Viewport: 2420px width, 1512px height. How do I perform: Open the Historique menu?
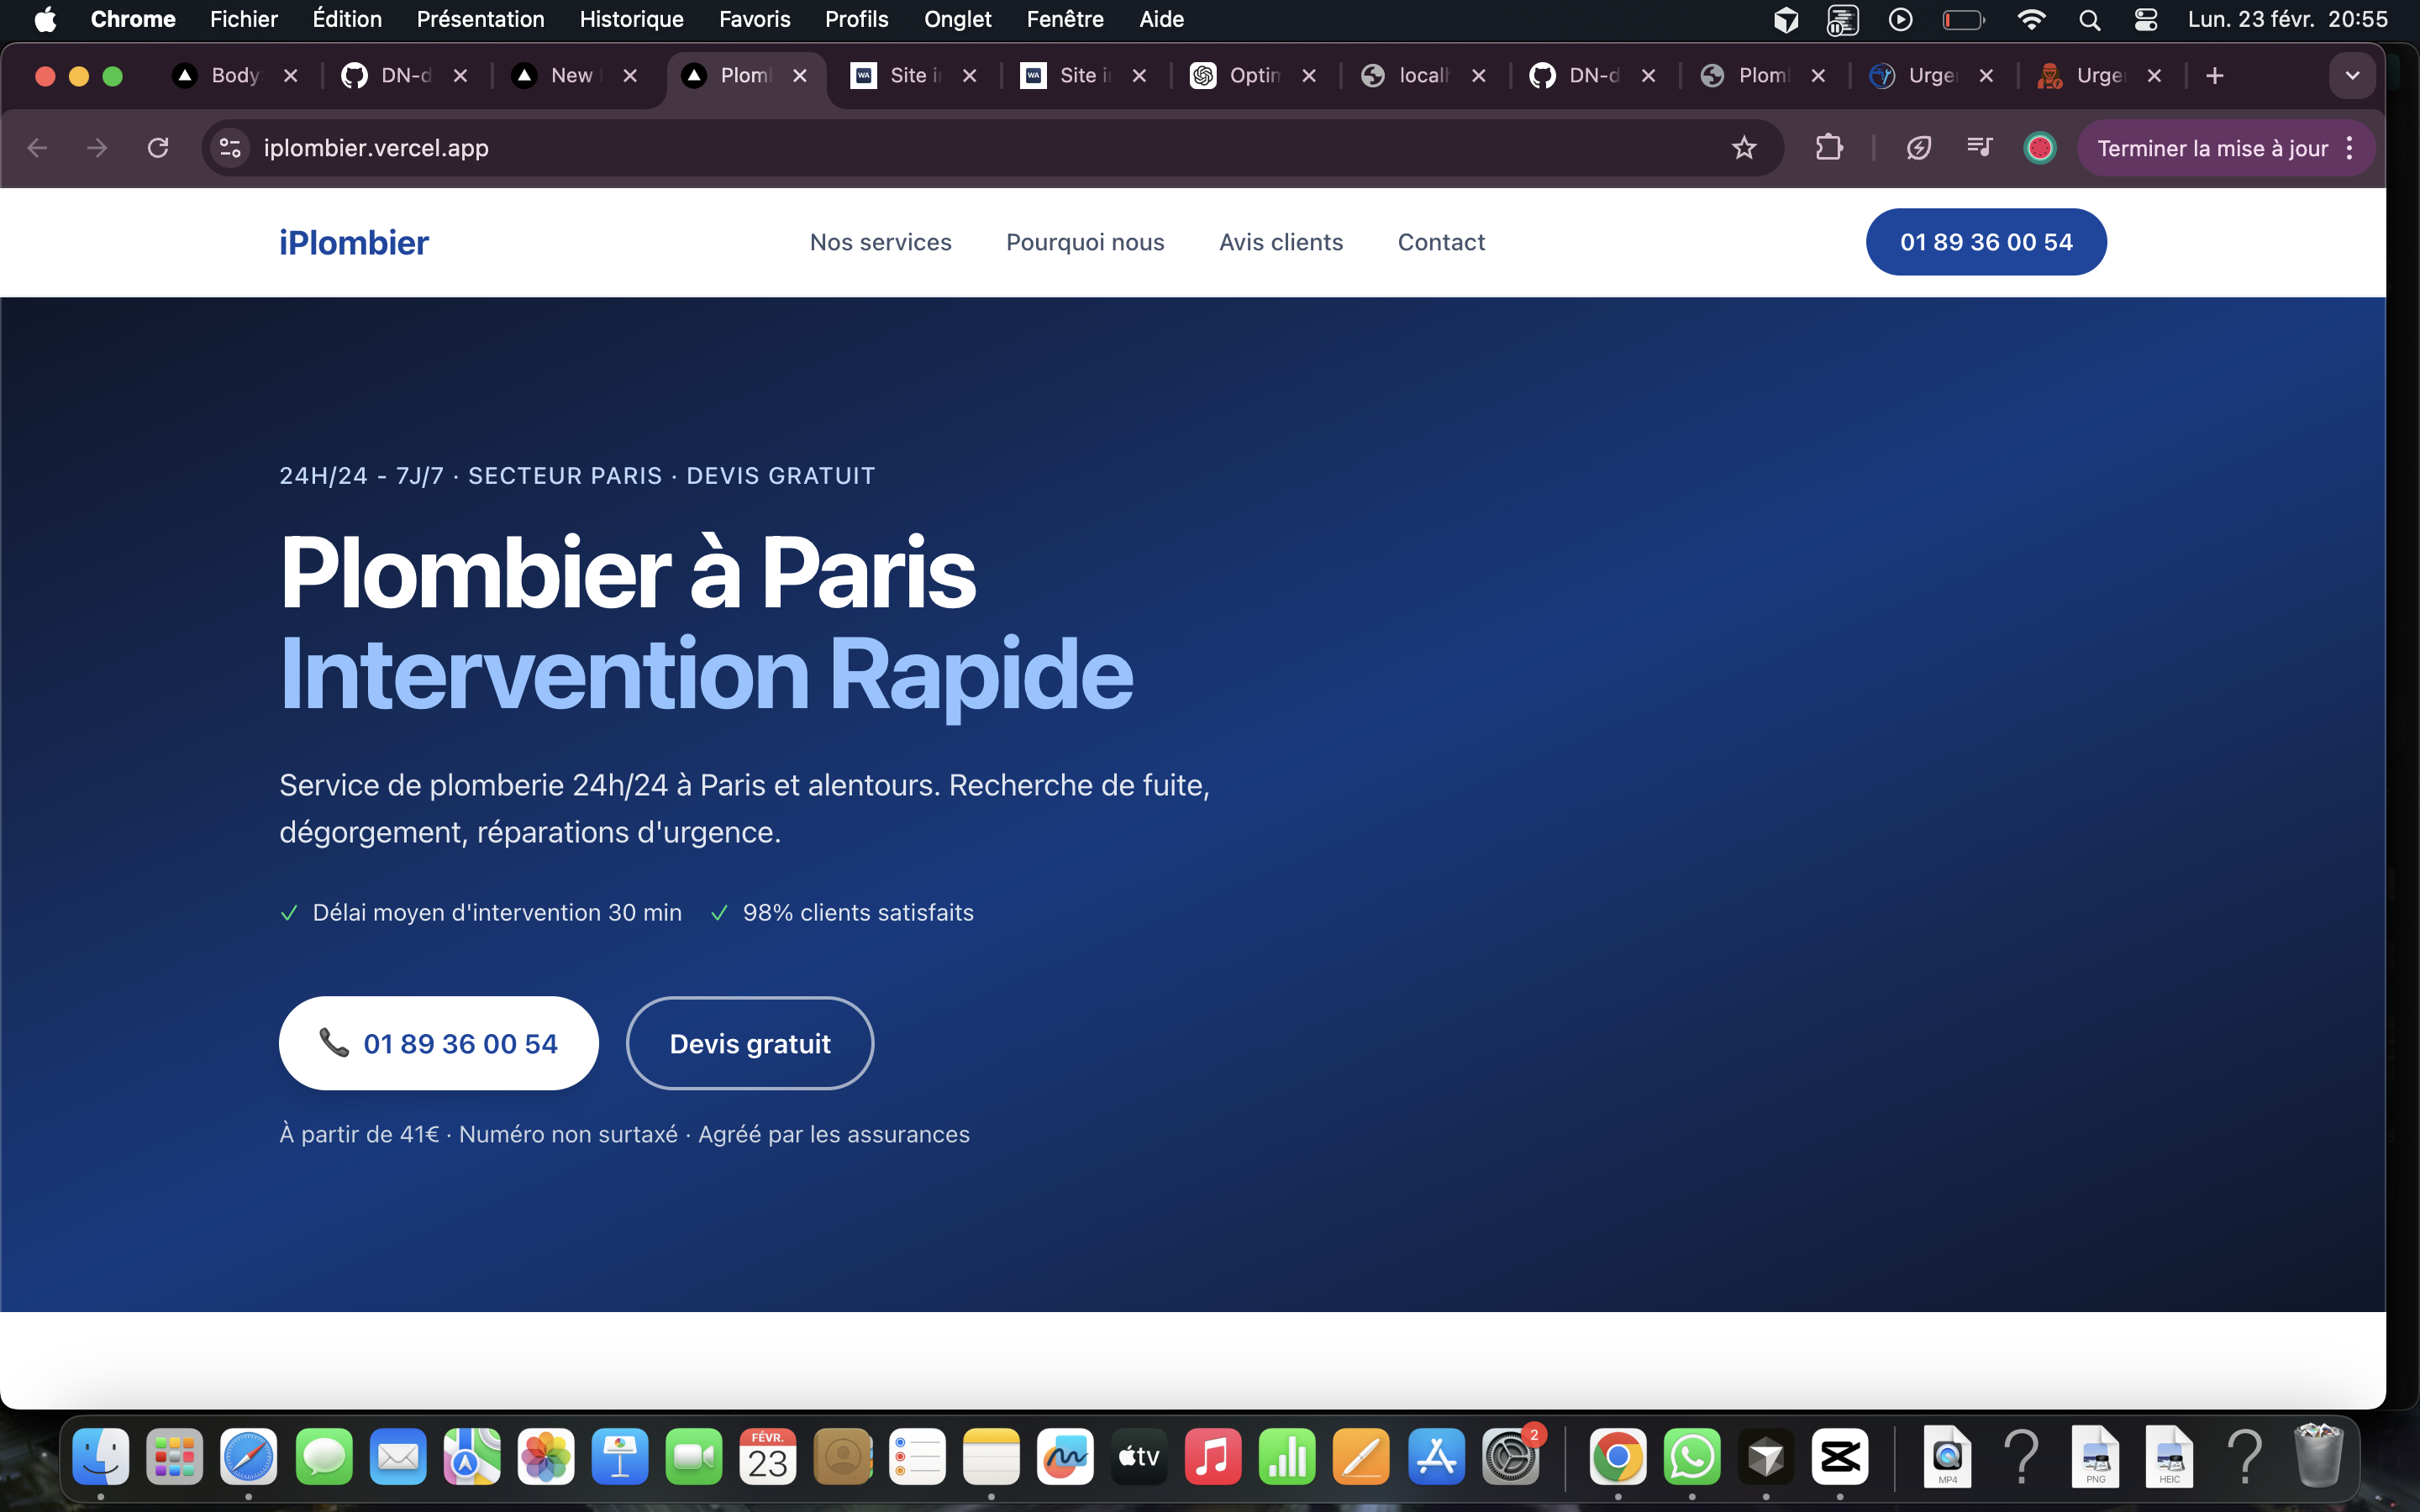coord(631,19)
